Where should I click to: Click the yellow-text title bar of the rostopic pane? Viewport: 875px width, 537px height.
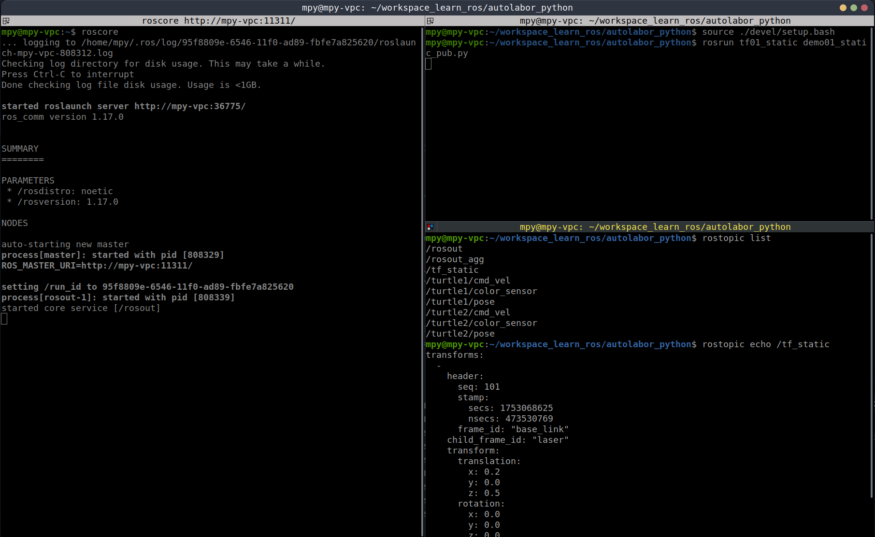coord(655,227)
